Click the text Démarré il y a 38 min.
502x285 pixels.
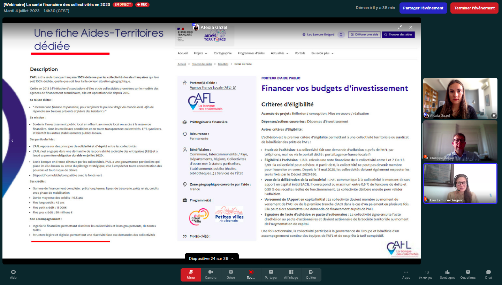pyautogui.click(x=376, y=8)
